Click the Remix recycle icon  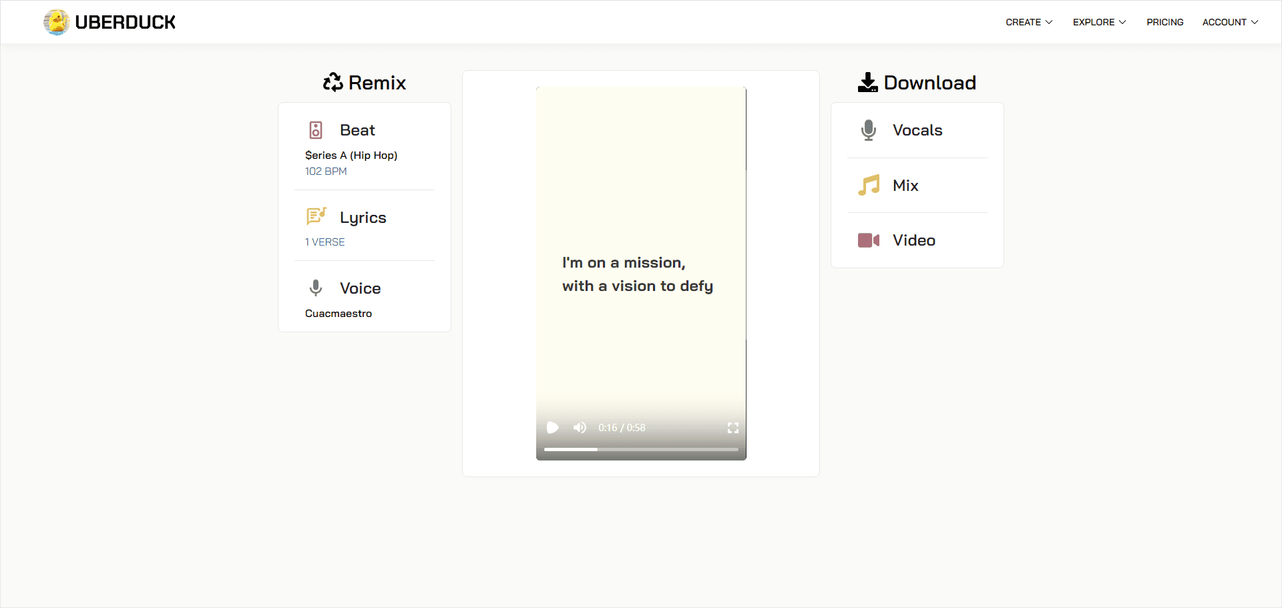tap(333, 82)
